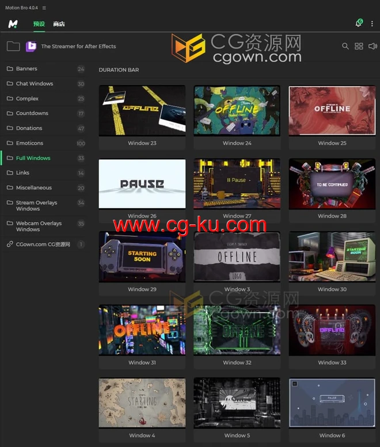Screen dimensions: 380x447
Task: Open the Emoticons category
Action: click(44, 143)
